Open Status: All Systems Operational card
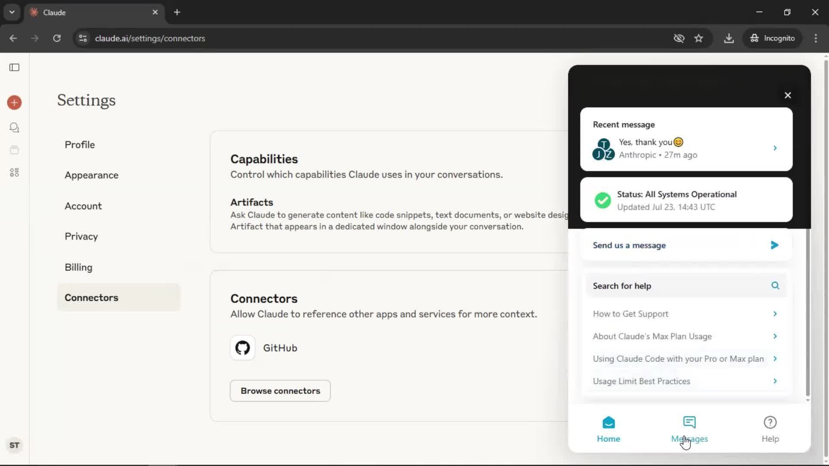The image size is (829, 466). (686, 200)
